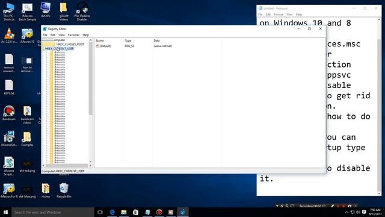Open iMacroSet installer icon
The height and width of the screenshot is (217, 385).
pos(9,139)
